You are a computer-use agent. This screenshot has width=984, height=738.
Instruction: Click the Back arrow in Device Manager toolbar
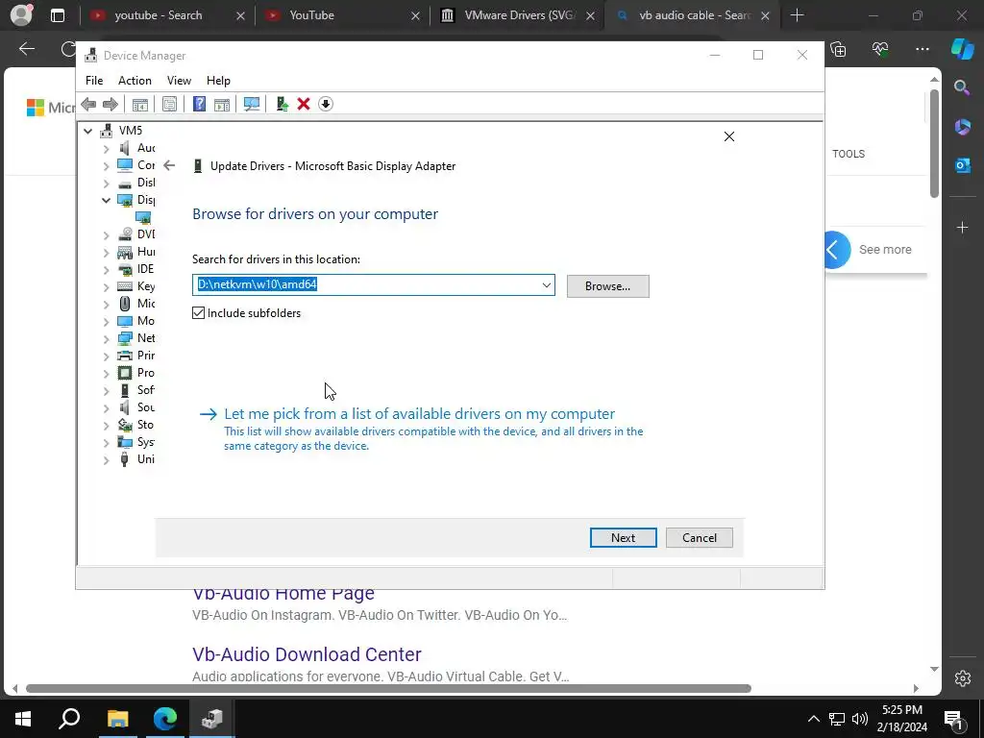[x=88, y=104]
